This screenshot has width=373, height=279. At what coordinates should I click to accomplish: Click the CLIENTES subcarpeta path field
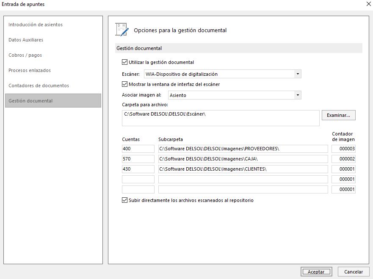(243, 169)
